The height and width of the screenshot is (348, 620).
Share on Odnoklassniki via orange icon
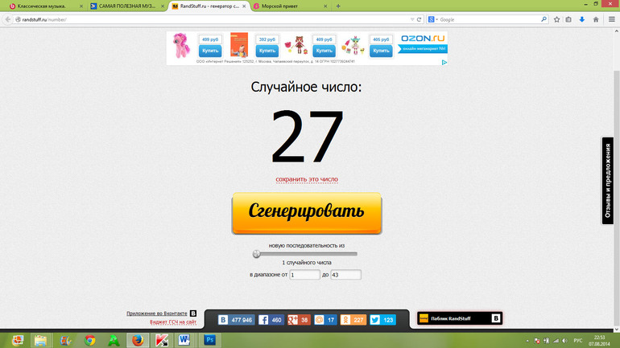point(346,320)
